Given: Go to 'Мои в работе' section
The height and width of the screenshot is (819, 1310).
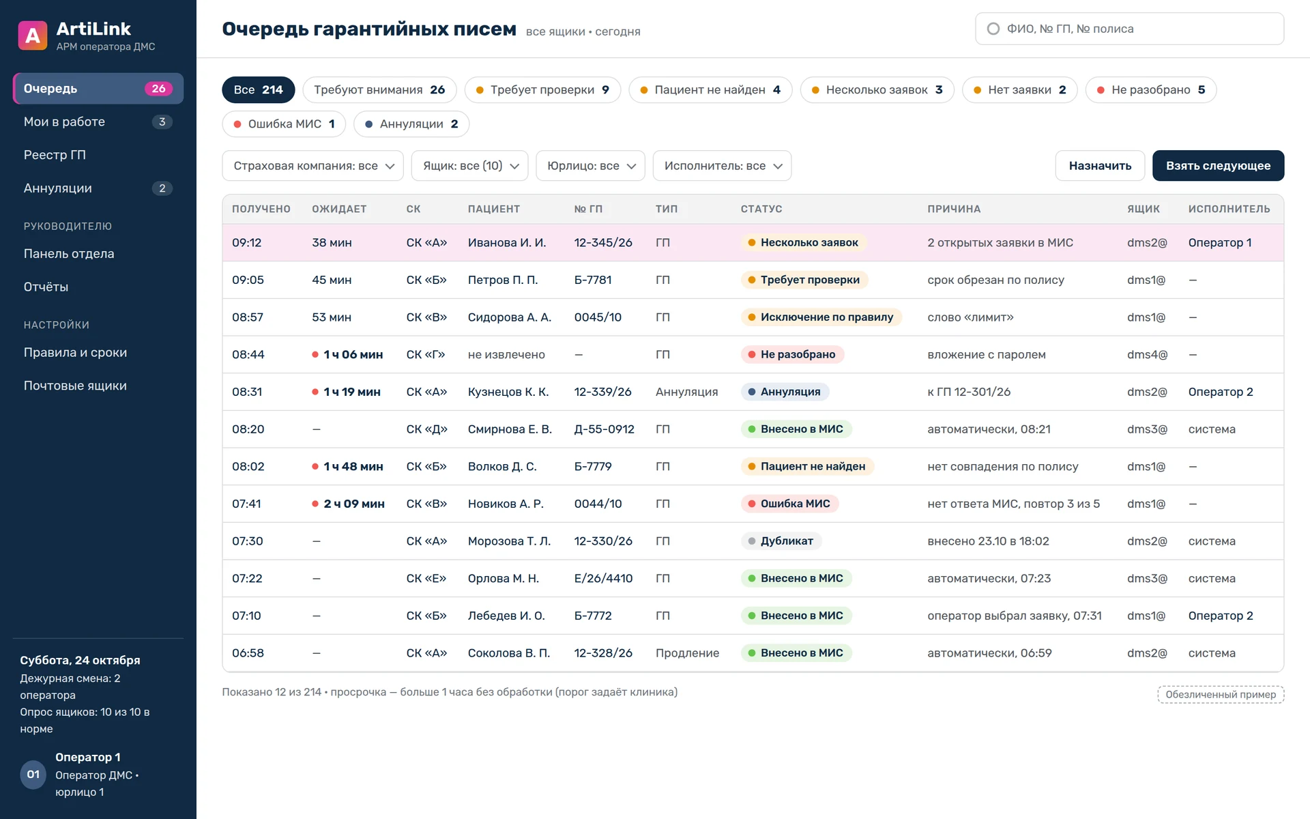Looking at the screenshot, I should [98, 121].
